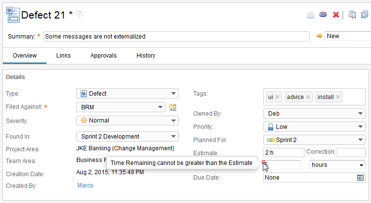This screenshot has width=371, height=203.
Task: Click the JKE Banking (Change Management) text
Action: (125, 148)
